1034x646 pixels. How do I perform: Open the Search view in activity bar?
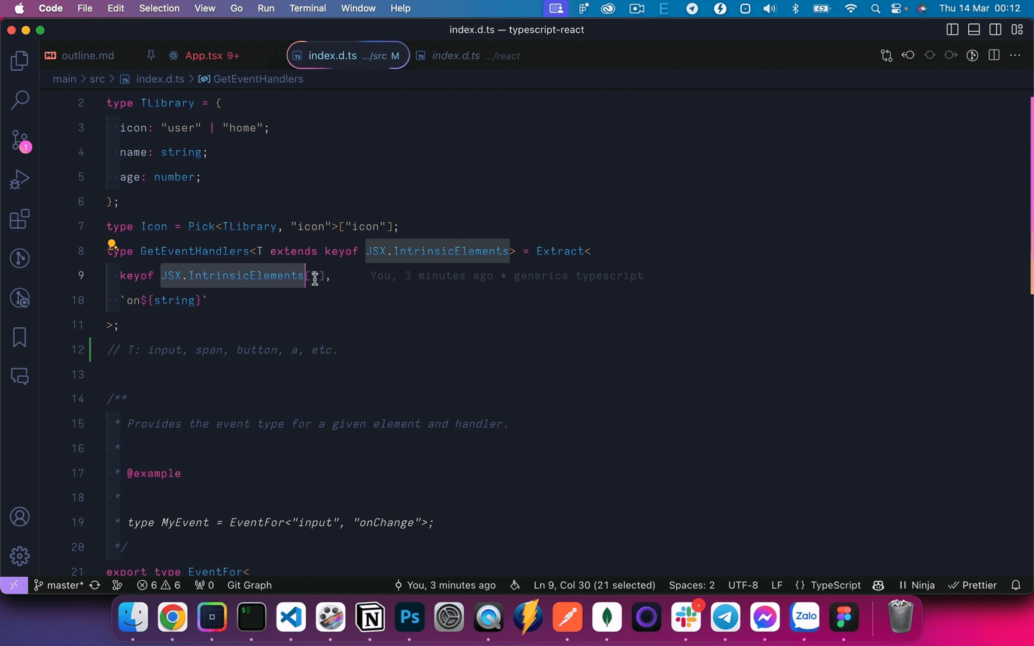pos(20,100)
